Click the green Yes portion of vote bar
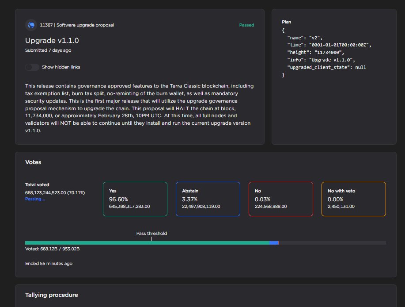Viewport: 405px width, 307px height. 147,243
